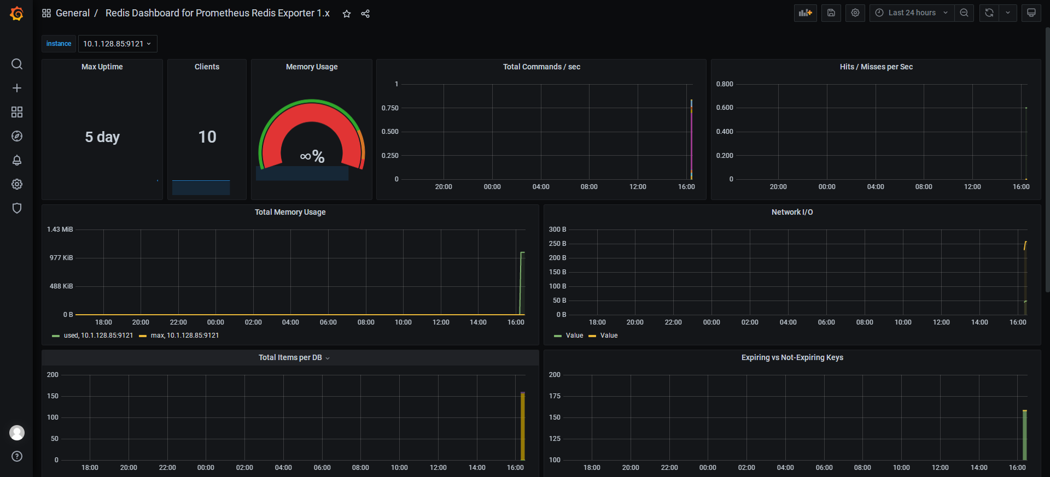Screen dimensions: 1050x477
Task: Refresh the dashboard
Action: point(989,13)
